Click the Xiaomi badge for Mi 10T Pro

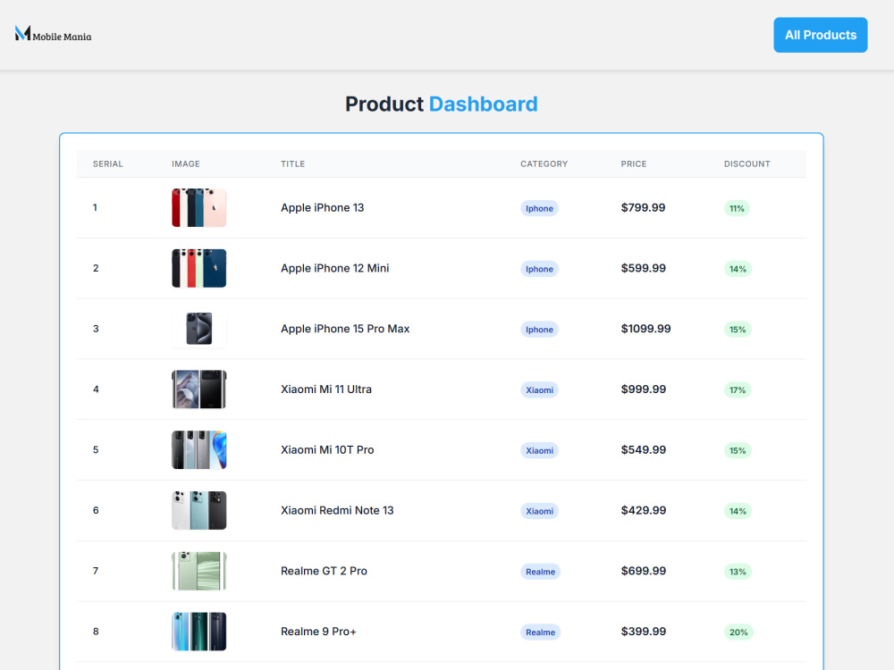click(x=539, y=450)
